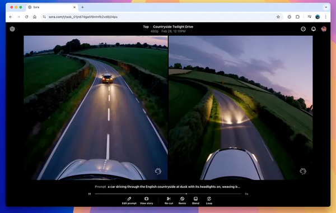Click the Sora logo icon in the top-left corner
Image resolution: width=336 pixels, height=213 pixels.
click(x=12, y=29)
